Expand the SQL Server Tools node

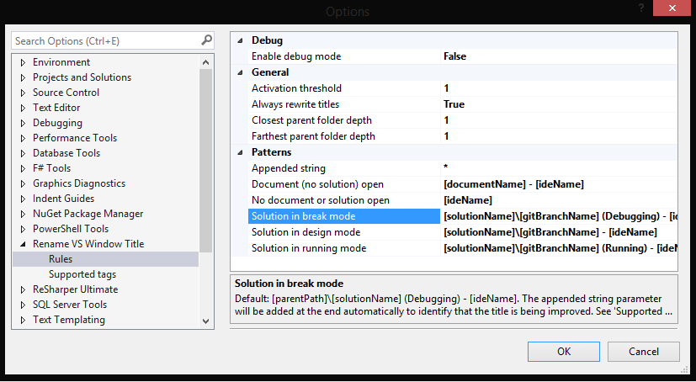(23, 305)
